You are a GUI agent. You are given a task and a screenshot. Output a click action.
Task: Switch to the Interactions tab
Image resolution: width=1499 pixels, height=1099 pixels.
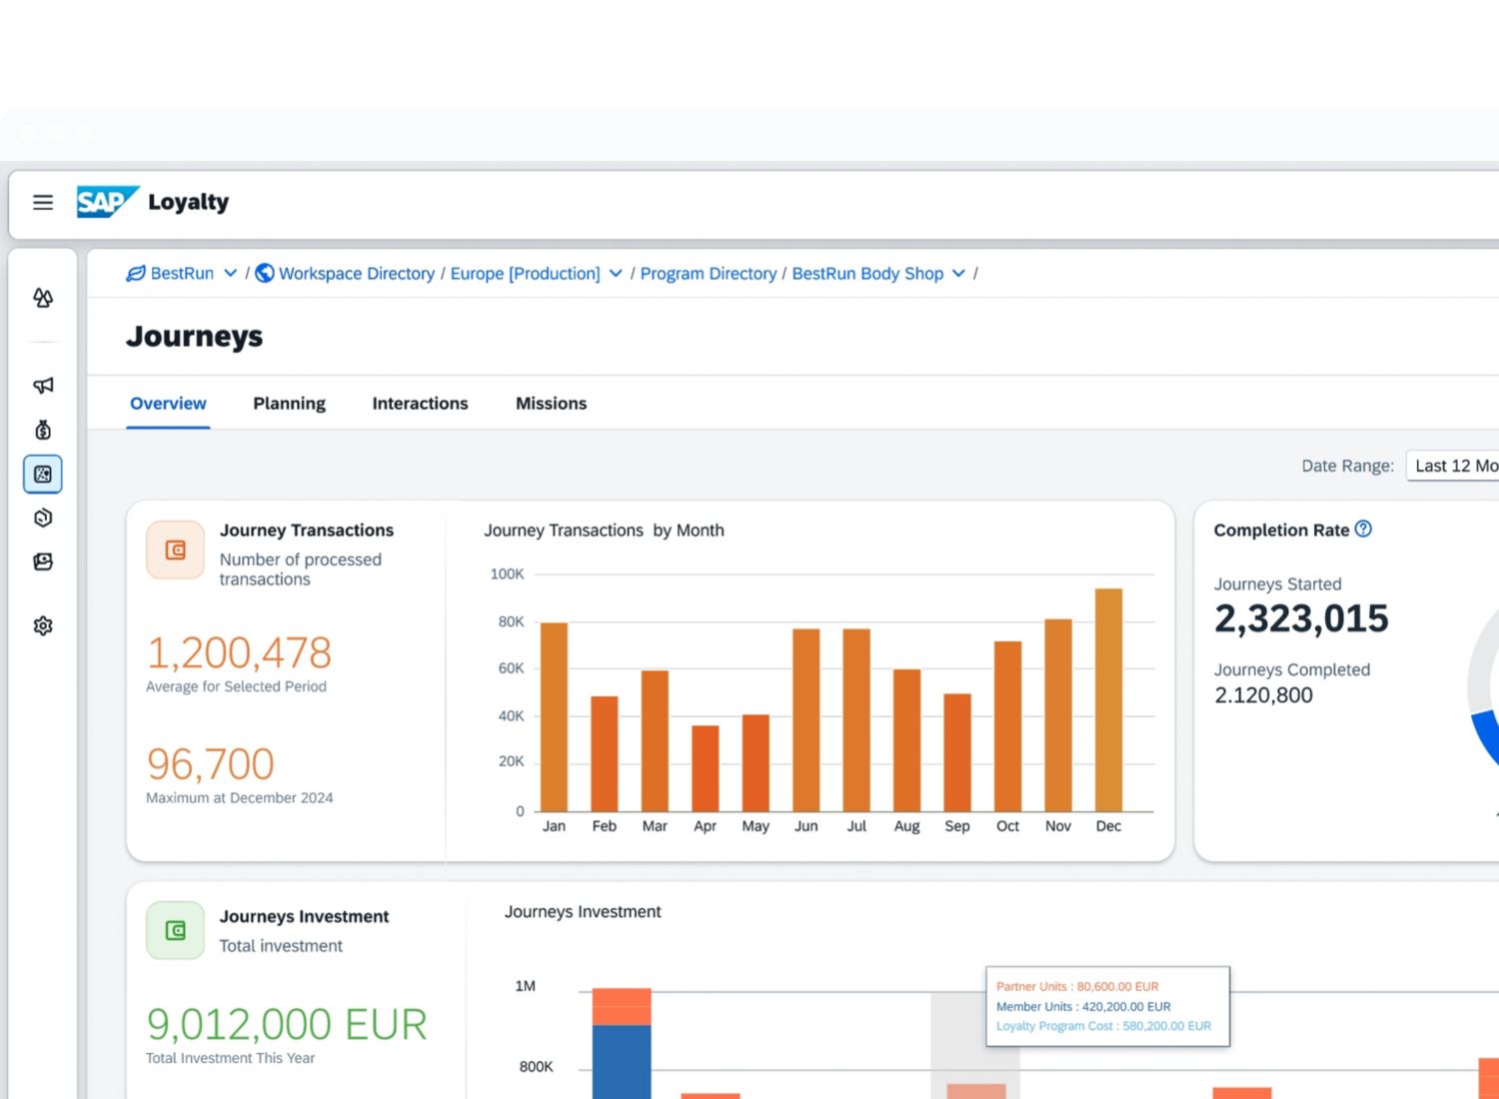(x=420, y=404)
